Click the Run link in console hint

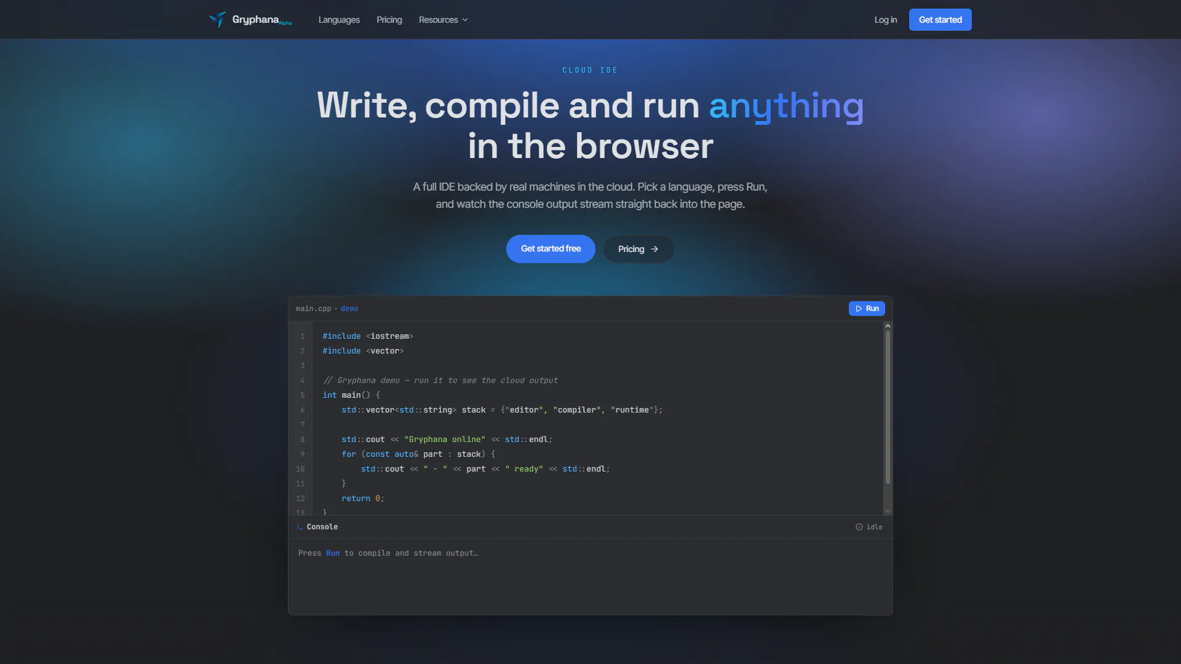coord(333,553)
